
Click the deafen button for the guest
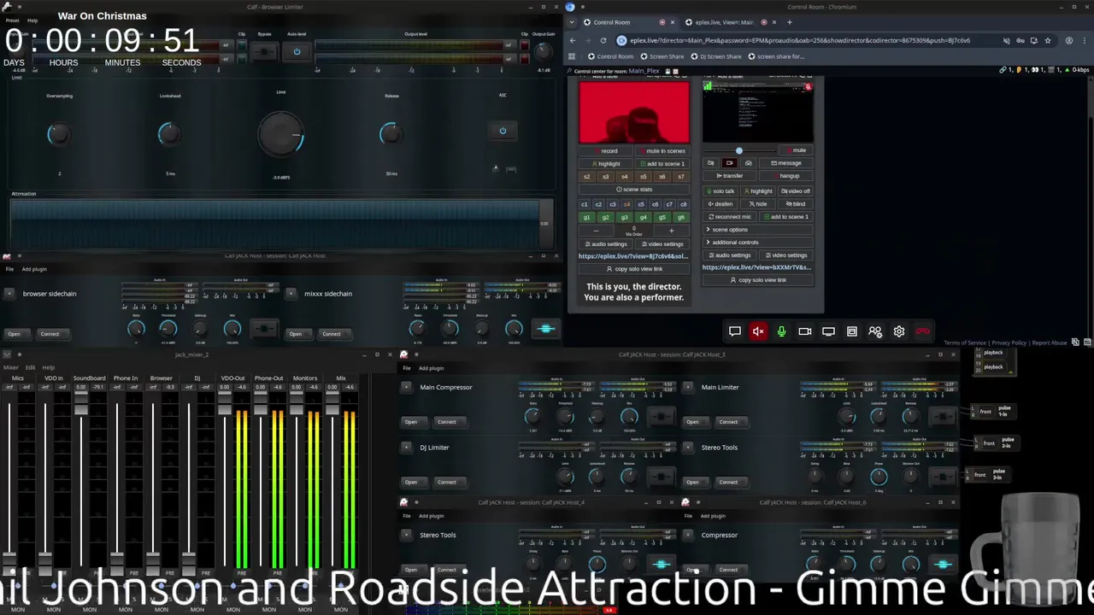[x=721, y=204]
